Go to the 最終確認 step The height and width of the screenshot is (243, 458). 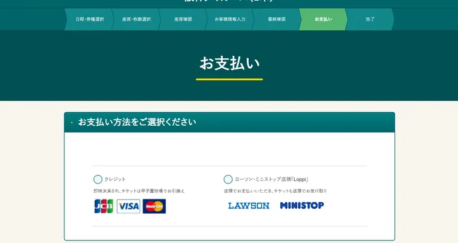coord(277,19)
